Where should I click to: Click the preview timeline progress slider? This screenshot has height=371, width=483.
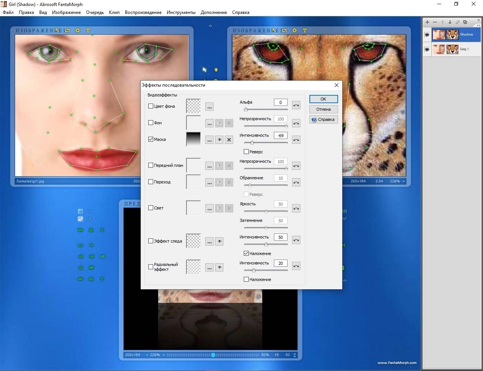[213, 355]
